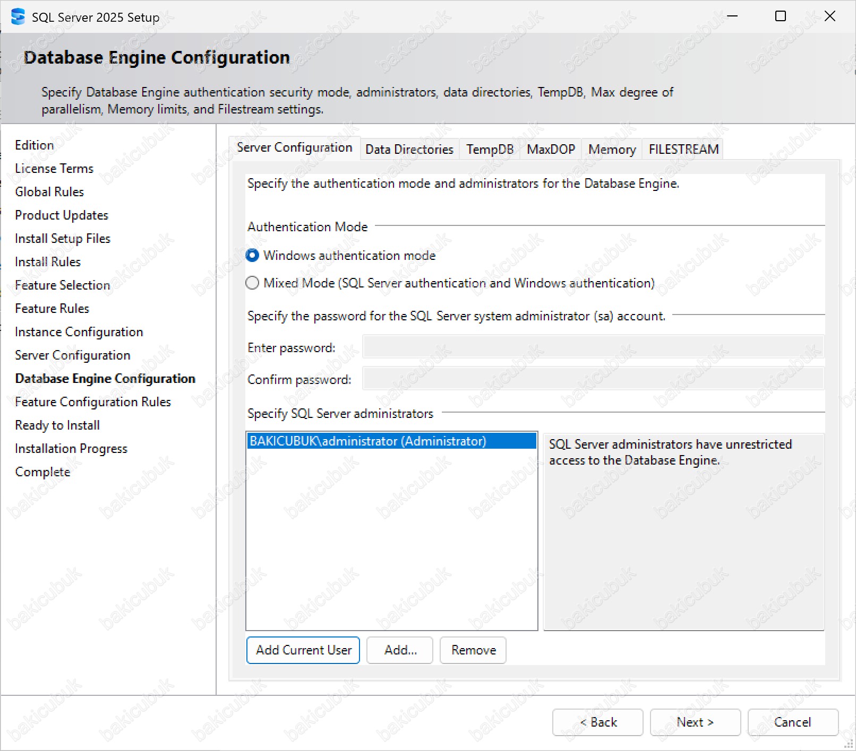Viewport: 856px width, 751px height.
Task: Open the TempDB tab
Action: (x=490, y=150)
